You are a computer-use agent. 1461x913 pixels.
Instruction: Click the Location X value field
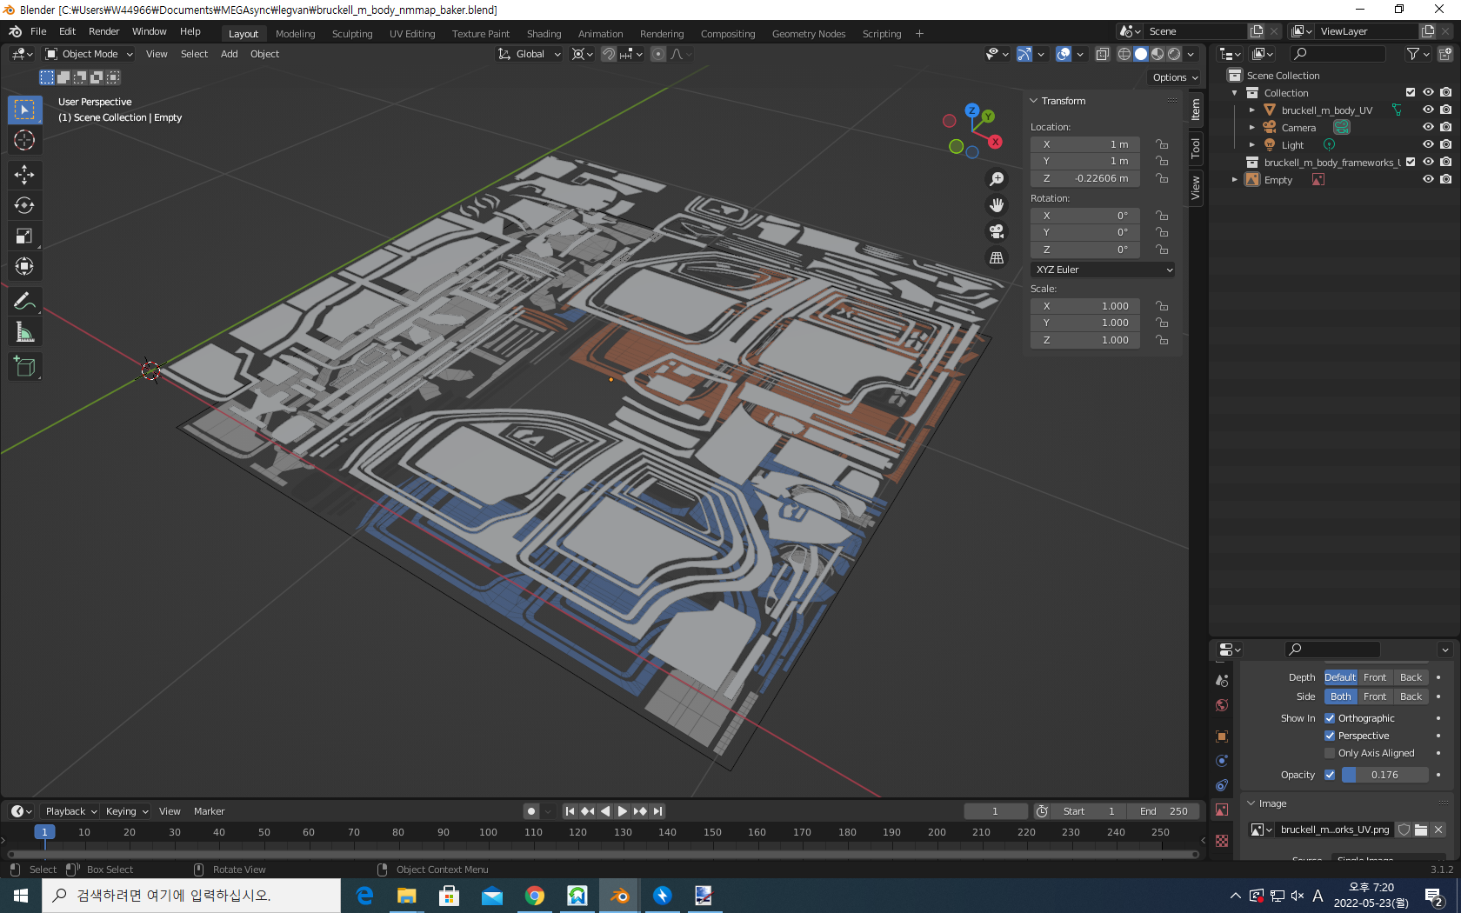1085,144
